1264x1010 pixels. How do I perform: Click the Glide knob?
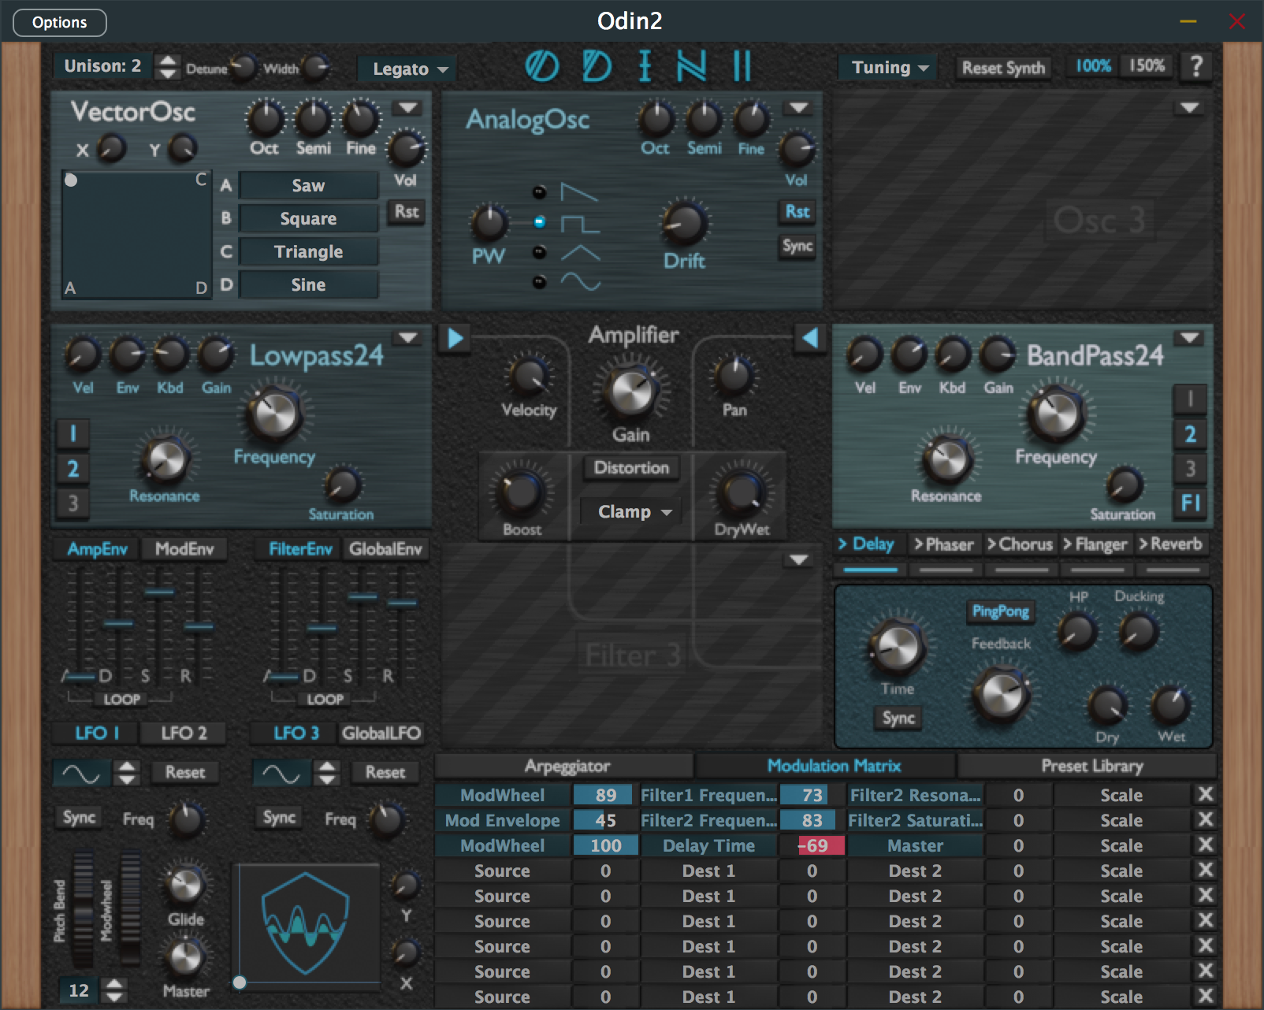pos(186,885)
